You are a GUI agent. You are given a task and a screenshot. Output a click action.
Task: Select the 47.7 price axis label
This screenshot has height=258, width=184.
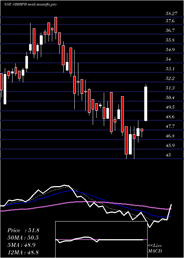click(x=170, y=126)
